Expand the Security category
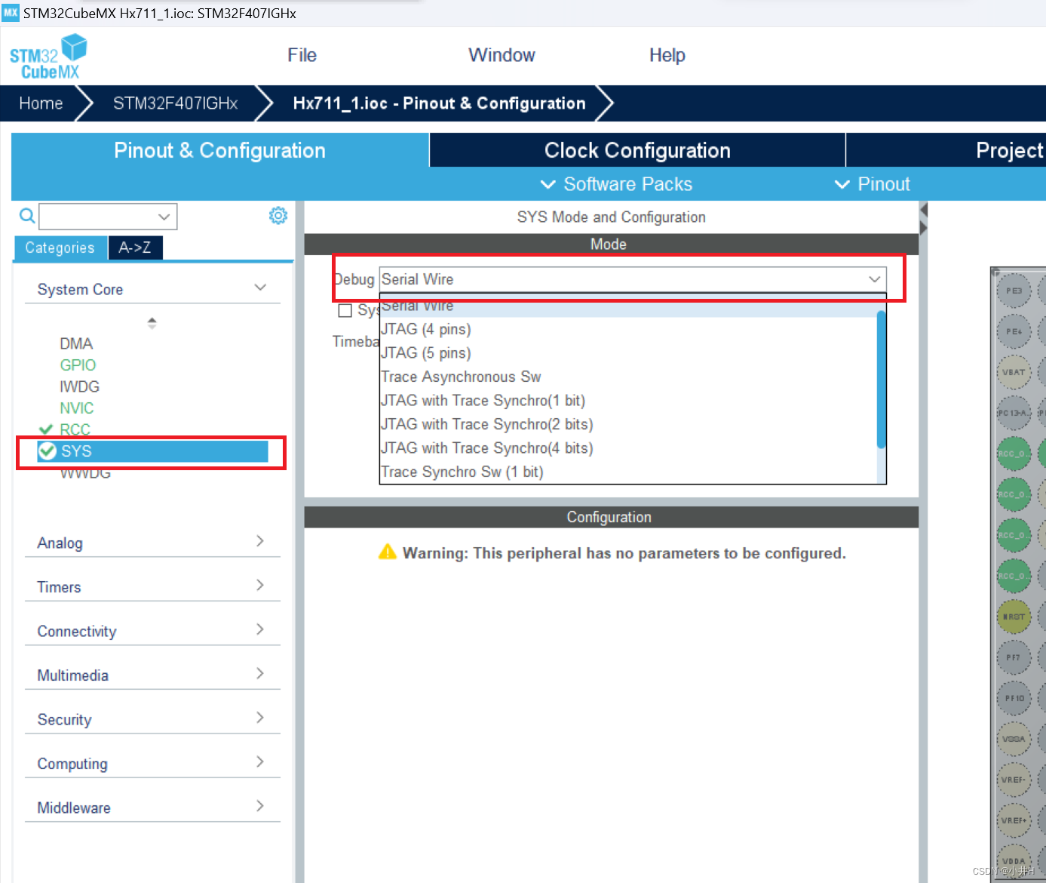The height and width of the screenshot is (883, 1046). coord(152,719)
